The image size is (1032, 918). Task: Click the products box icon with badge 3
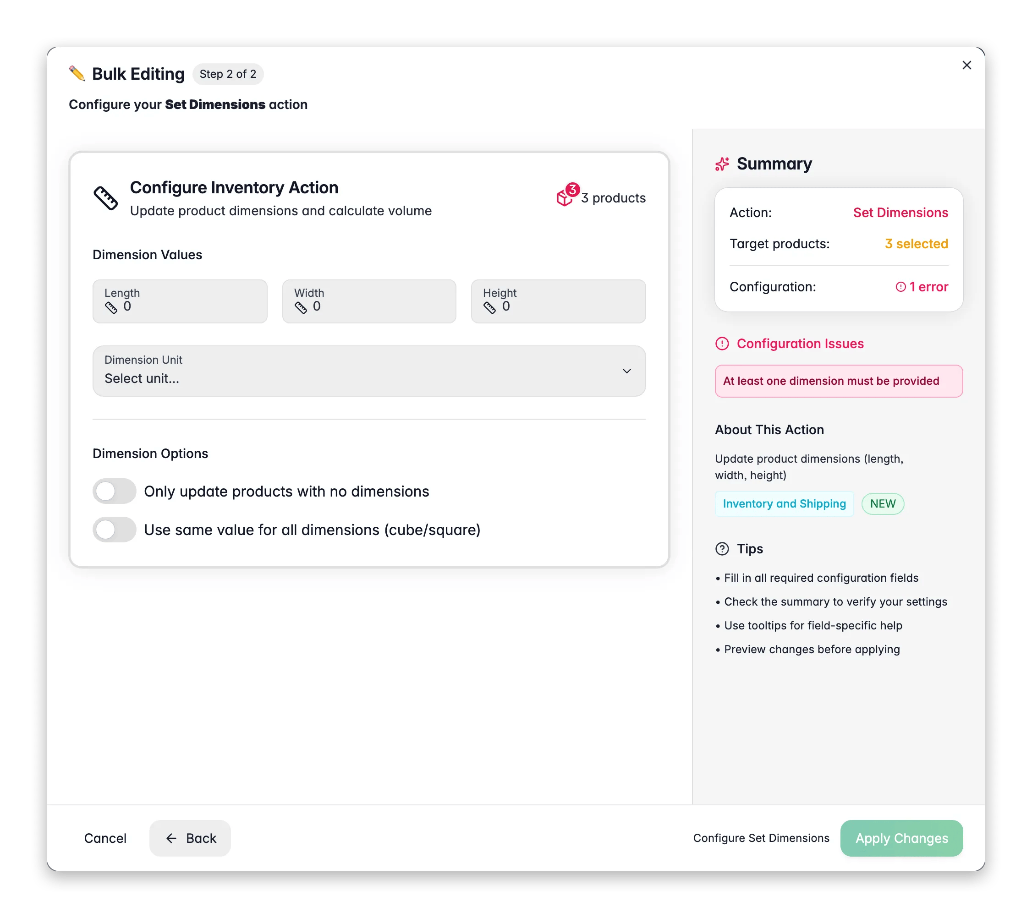pyautogui.click(x=567, y=195)
